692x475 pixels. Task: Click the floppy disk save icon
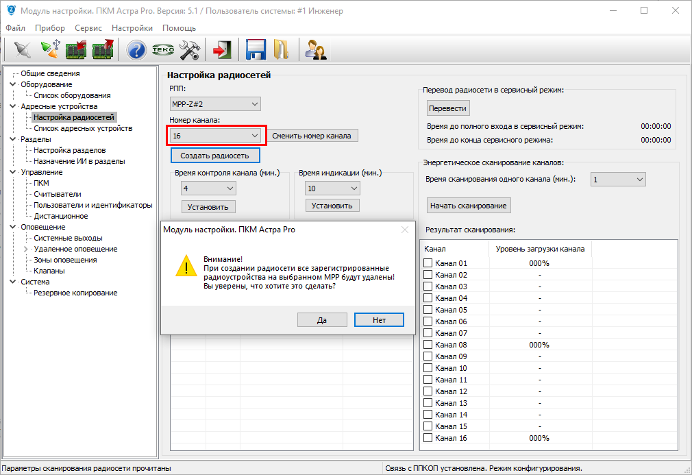[x=256, y=49]
